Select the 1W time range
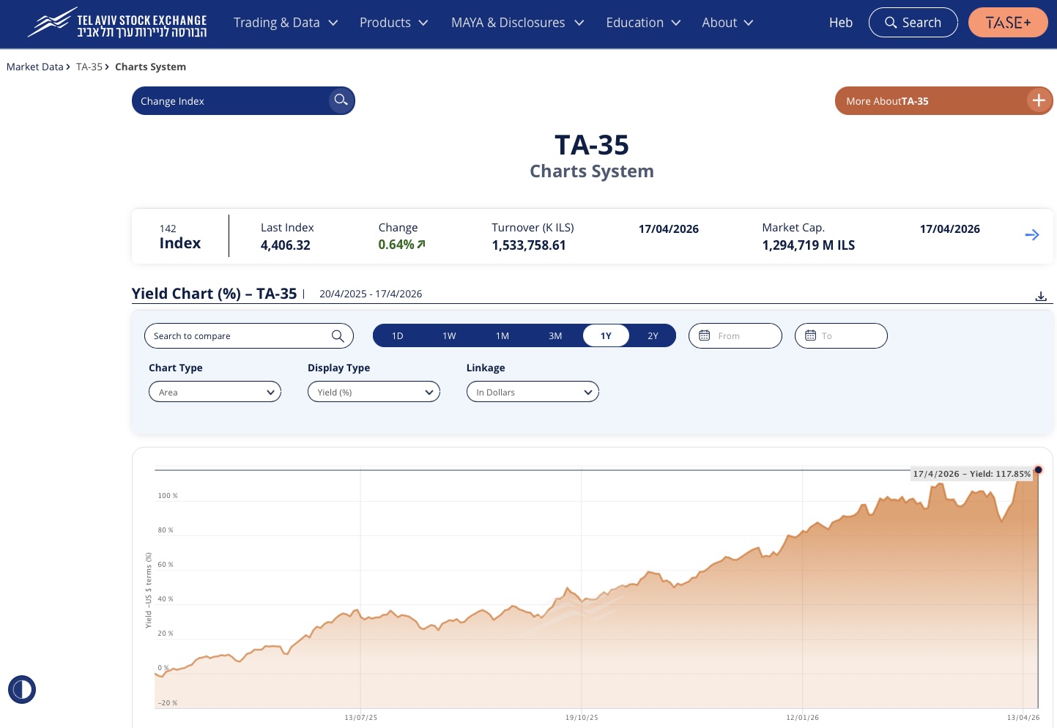Image resolution: width=1057 pixels, height=728 pixels. [x=449, y=336]
